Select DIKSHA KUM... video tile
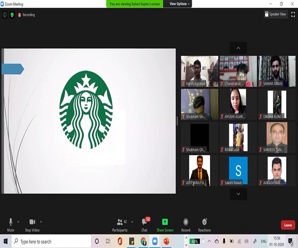298x248 pixels. pyautogui.click(x=277, y=104)
